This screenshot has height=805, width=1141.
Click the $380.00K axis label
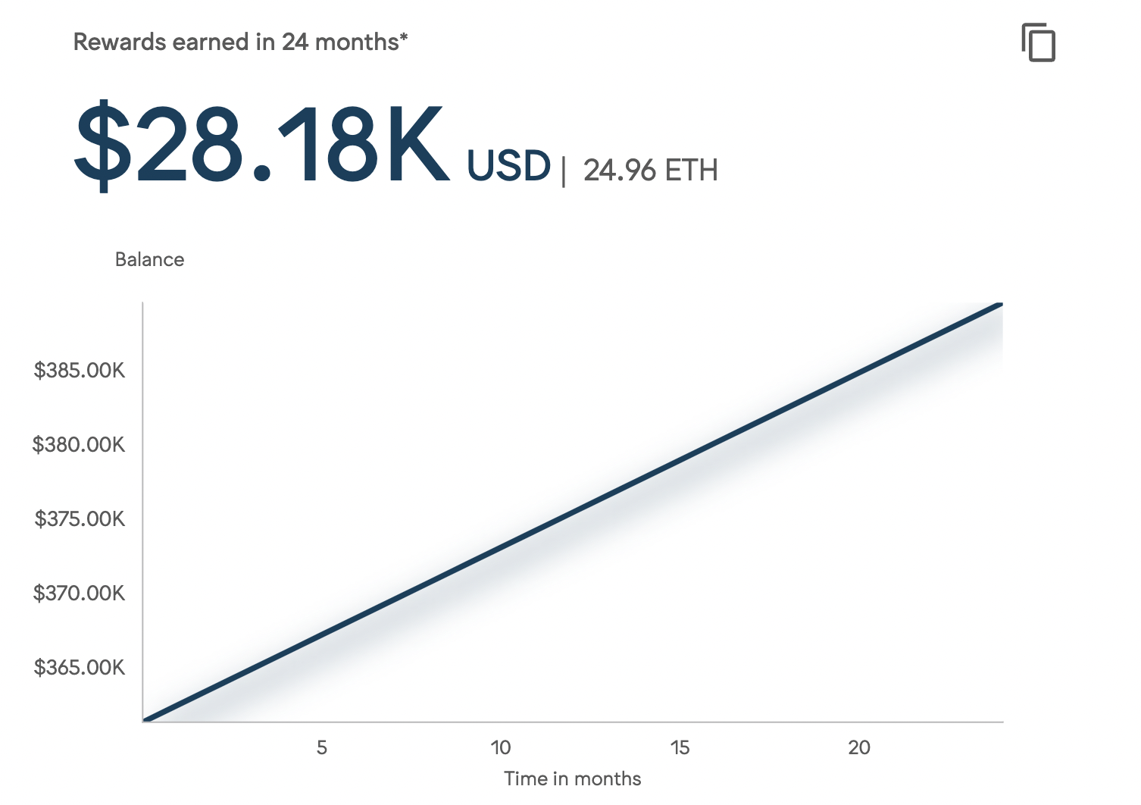coord(79,444)
